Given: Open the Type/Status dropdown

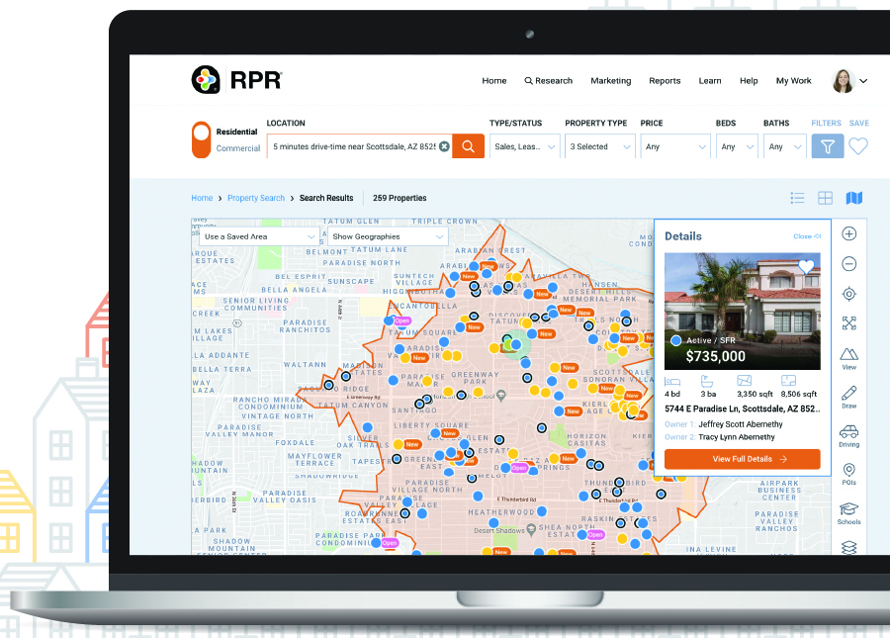Looking at the screenshot, I should pos(524,146).
